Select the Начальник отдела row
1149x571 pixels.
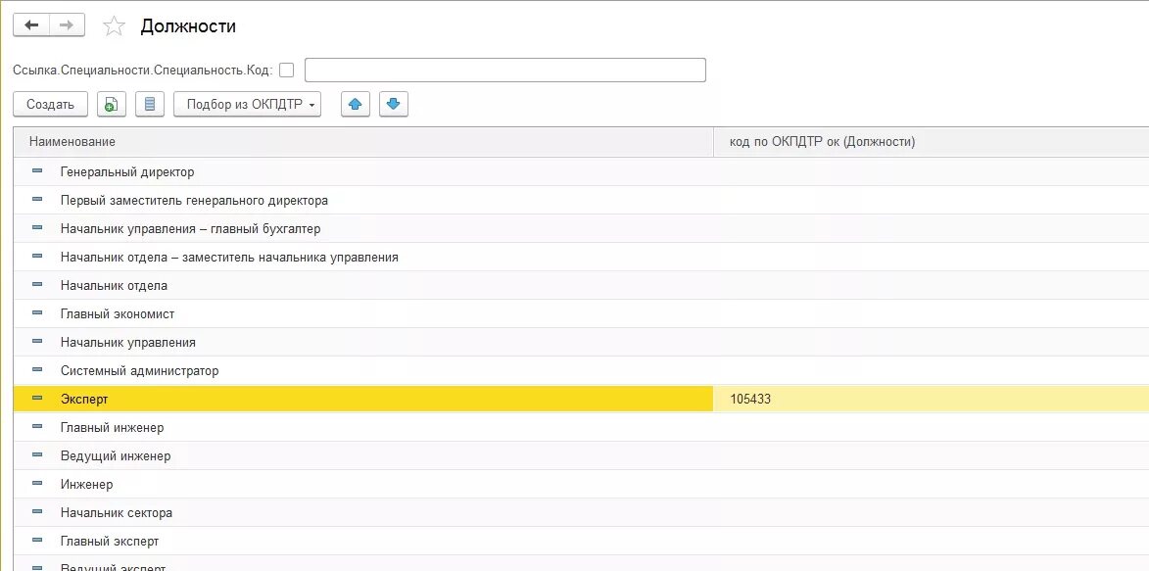[x=581, y=286]
